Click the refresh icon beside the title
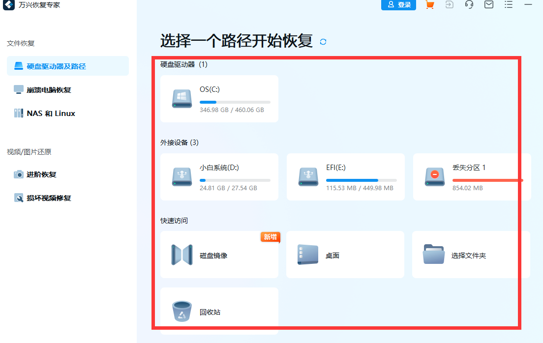Viewport: 543px width, 343px height. click(323, 42)
